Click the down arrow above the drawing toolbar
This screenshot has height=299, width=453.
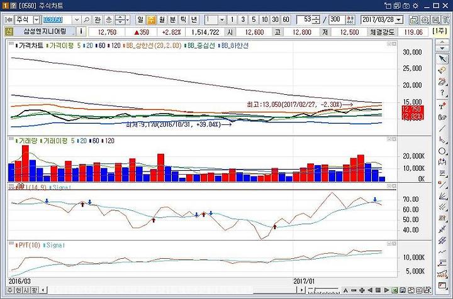pos(442,48)
